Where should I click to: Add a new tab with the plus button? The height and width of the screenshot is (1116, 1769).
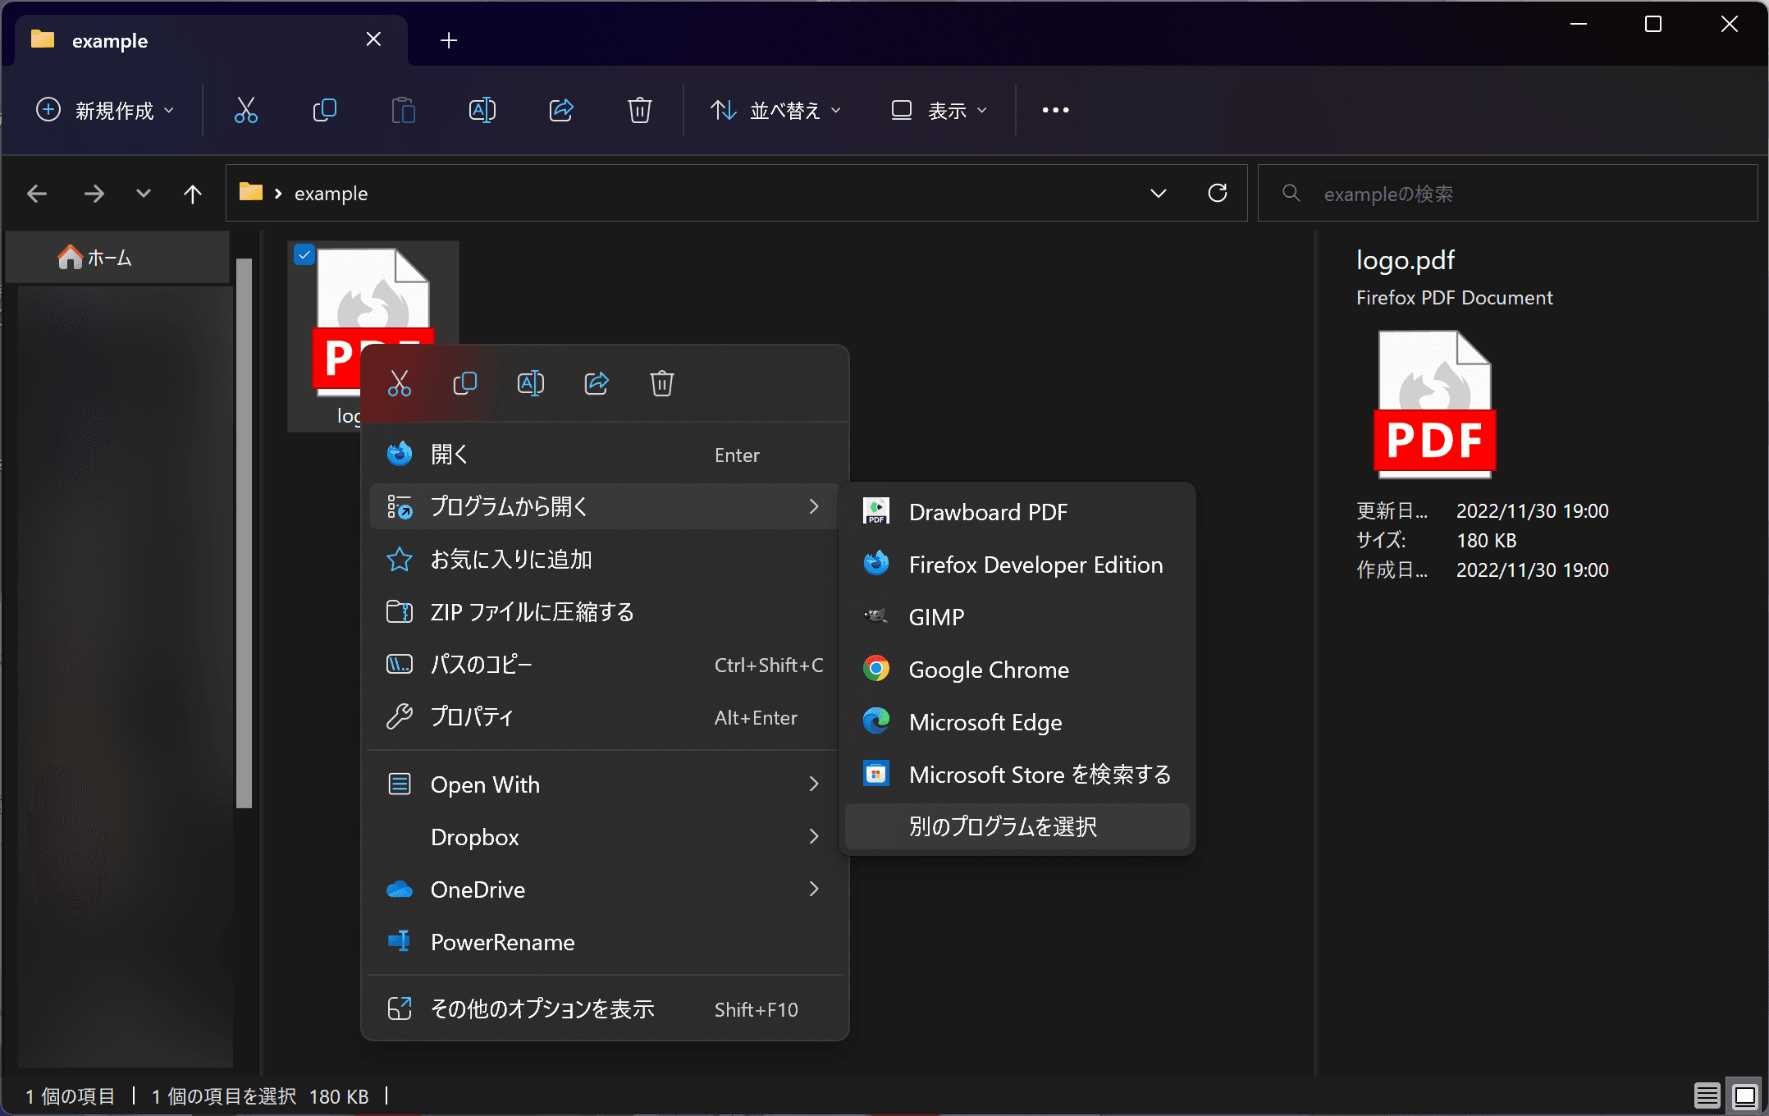(x=449, y=40)
